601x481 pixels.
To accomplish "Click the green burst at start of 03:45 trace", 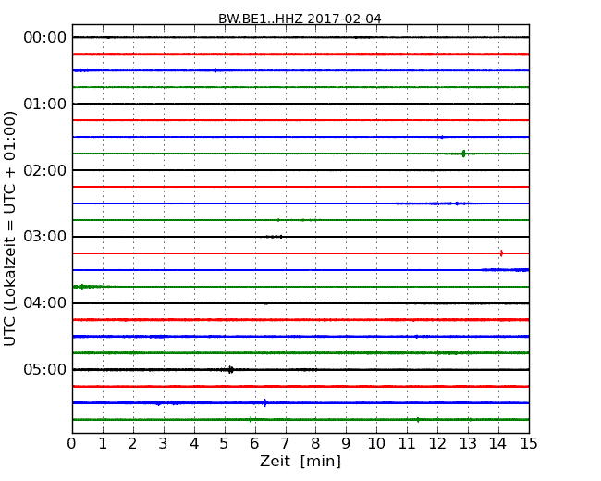I will 86,287.
